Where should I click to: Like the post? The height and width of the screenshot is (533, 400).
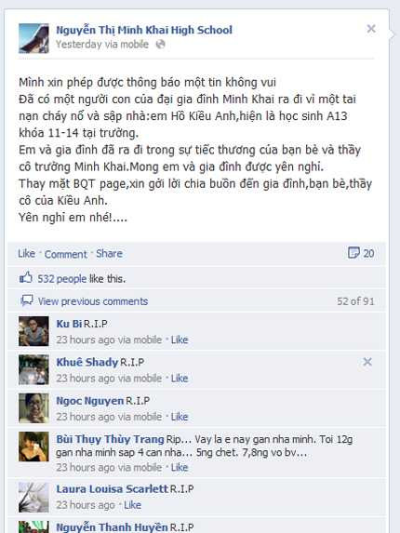click(26, 254)
